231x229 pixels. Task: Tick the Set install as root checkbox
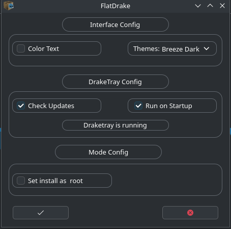click(x=21, y=181)
